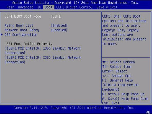
Task: Click the ESC: Exit hint
Action: tap(111, 103)
